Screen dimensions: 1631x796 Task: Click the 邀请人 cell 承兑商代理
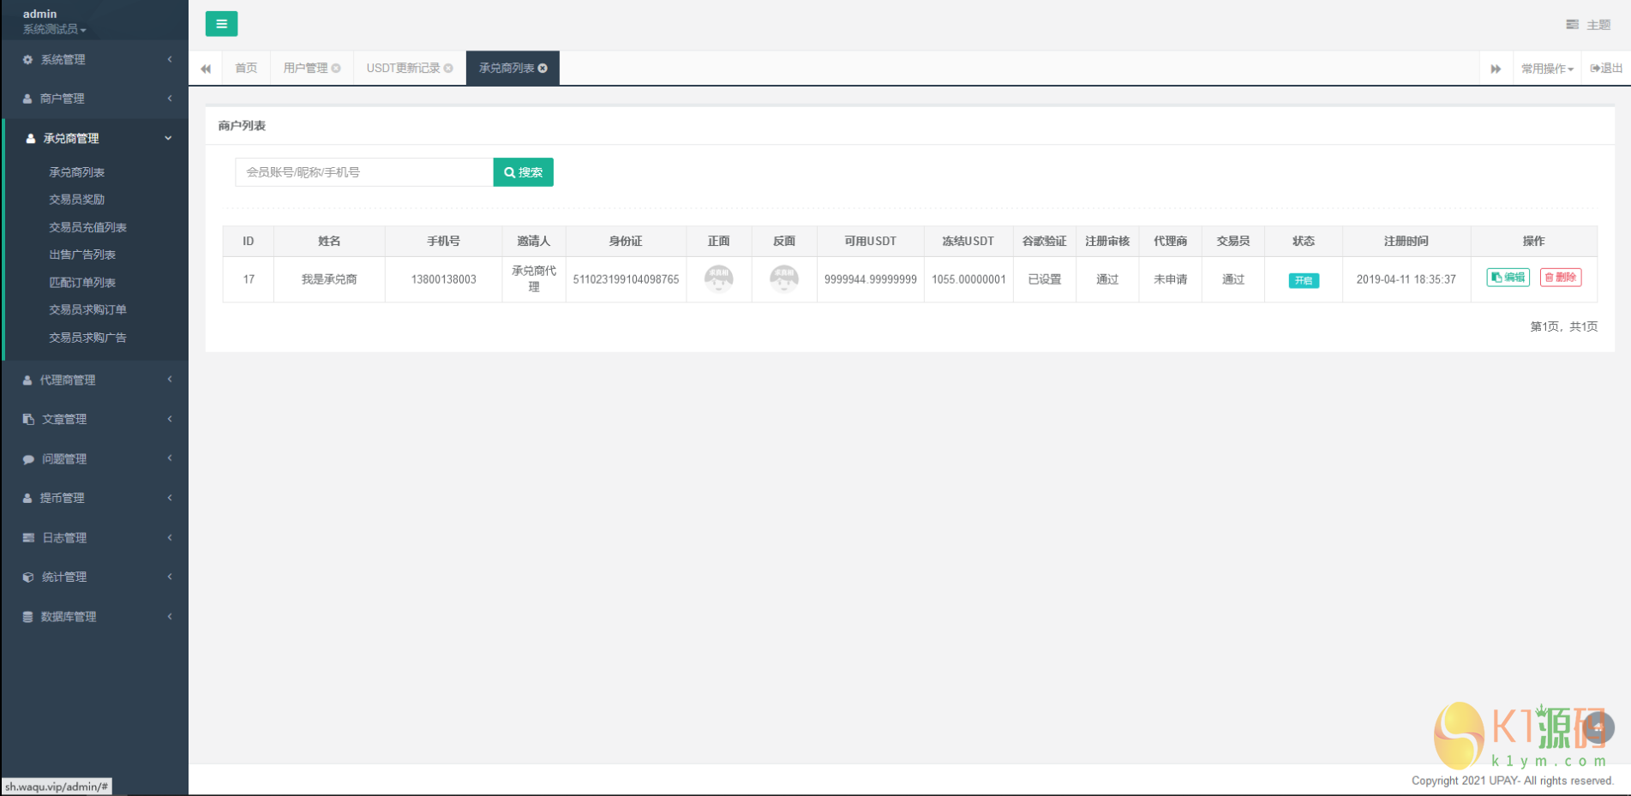click(534, 279)
